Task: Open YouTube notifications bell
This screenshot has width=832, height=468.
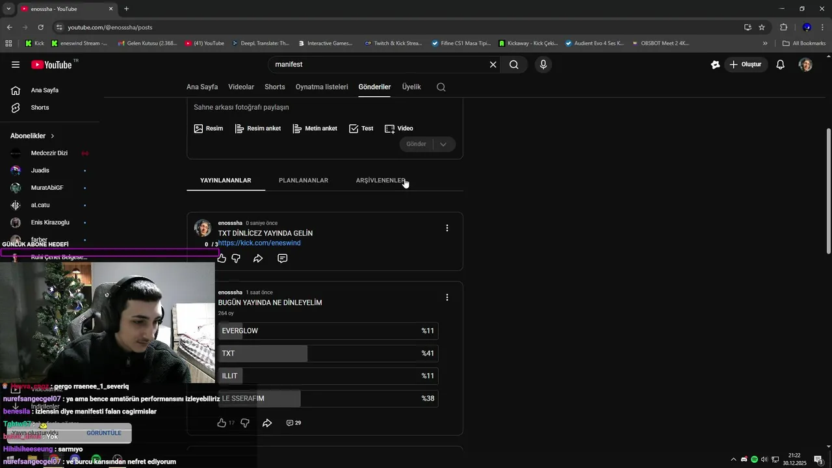Action: (x=781, y=64)
